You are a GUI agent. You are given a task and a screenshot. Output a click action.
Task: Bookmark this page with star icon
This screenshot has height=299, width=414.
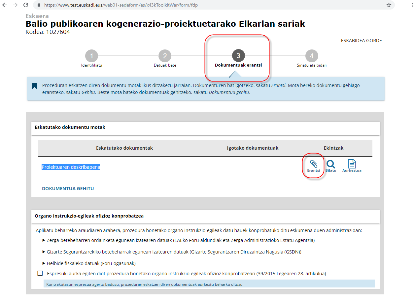(389, 5)
